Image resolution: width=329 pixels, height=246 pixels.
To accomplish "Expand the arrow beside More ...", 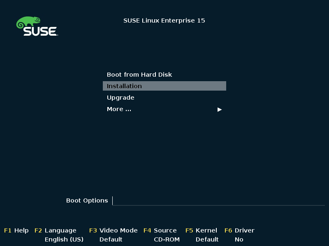I will 220,109.
